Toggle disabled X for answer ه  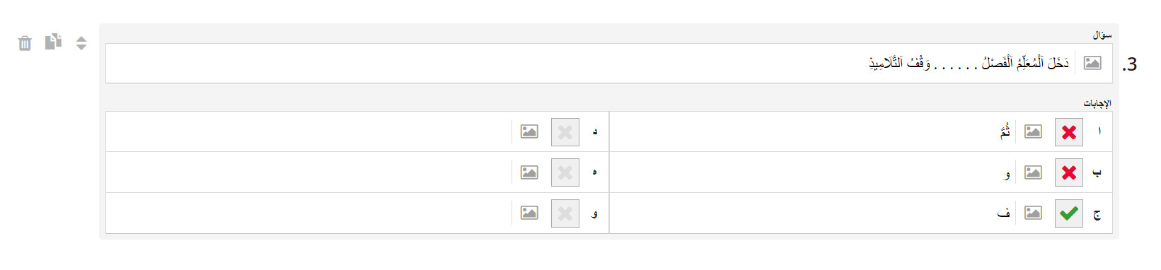pos(565,172)
